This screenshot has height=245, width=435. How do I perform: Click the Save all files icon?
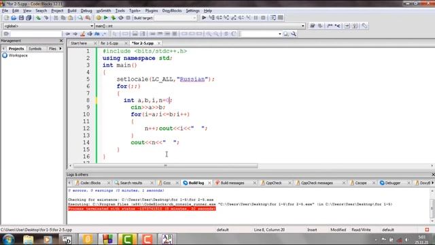coord(29,18)
